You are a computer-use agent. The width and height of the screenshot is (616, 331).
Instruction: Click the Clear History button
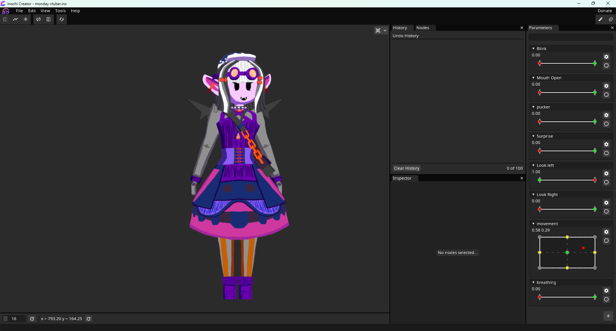(x=406, y=168)
